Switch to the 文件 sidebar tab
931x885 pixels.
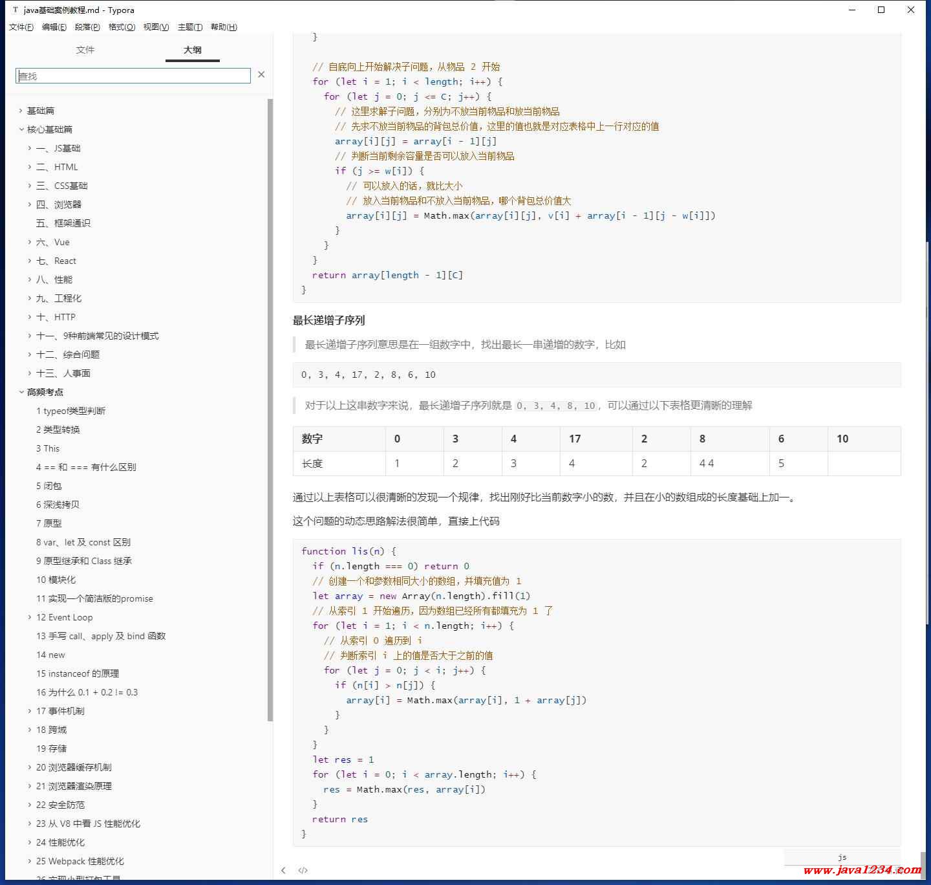click(85, 50)
